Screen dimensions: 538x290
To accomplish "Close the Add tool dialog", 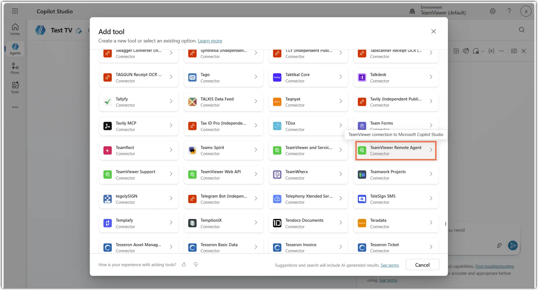I will click(x=433, y=31).
